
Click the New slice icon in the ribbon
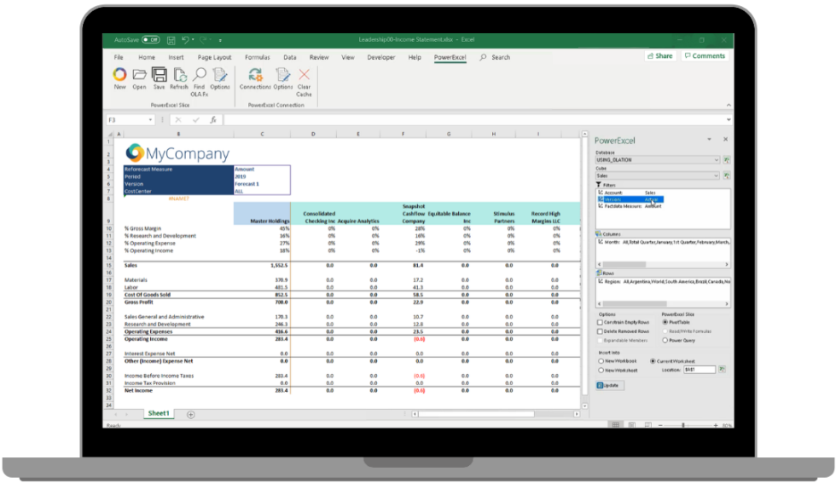[119, 77]
